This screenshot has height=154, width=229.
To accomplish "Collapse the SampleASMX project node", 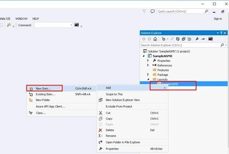I will pos(143,56).
